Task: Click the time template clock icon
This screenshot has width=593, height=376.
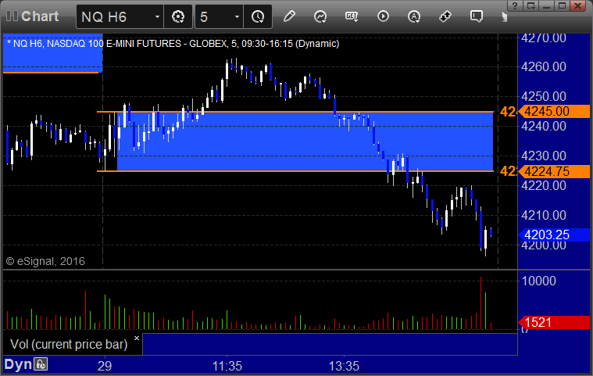Action: coord(258,16)
